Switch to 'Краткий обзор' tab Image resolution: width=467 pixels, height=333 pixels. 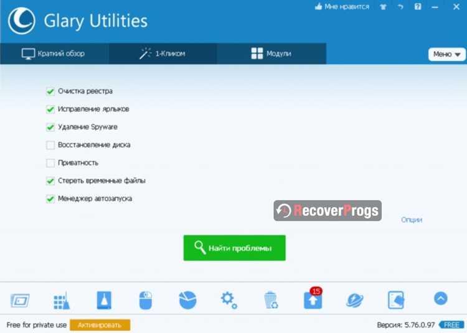[54, 53]
